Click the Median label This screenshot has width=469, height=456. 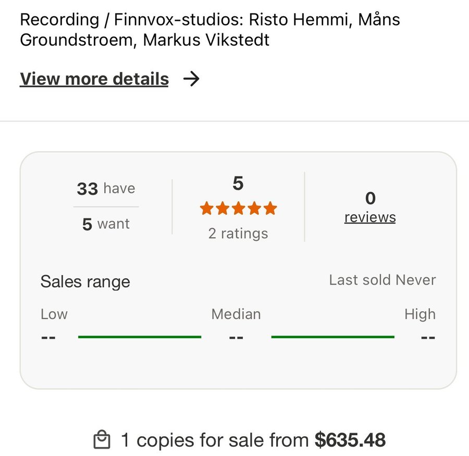pyautogui.click(x=236, y=314)
